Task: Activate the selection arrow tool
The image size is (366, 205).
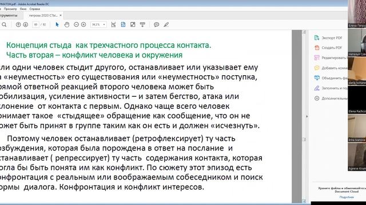Action: (x=57, y=24)
